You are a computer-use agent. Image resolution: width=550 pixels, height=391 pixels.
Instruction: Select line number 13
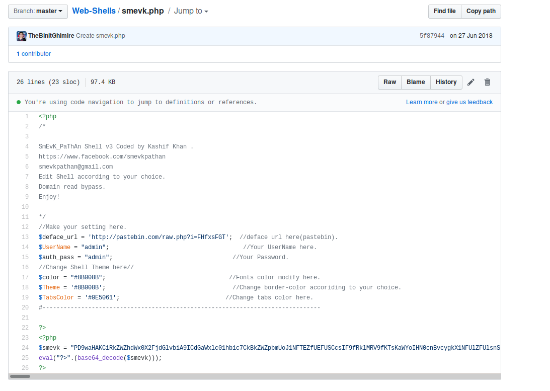tap(25, 237)
